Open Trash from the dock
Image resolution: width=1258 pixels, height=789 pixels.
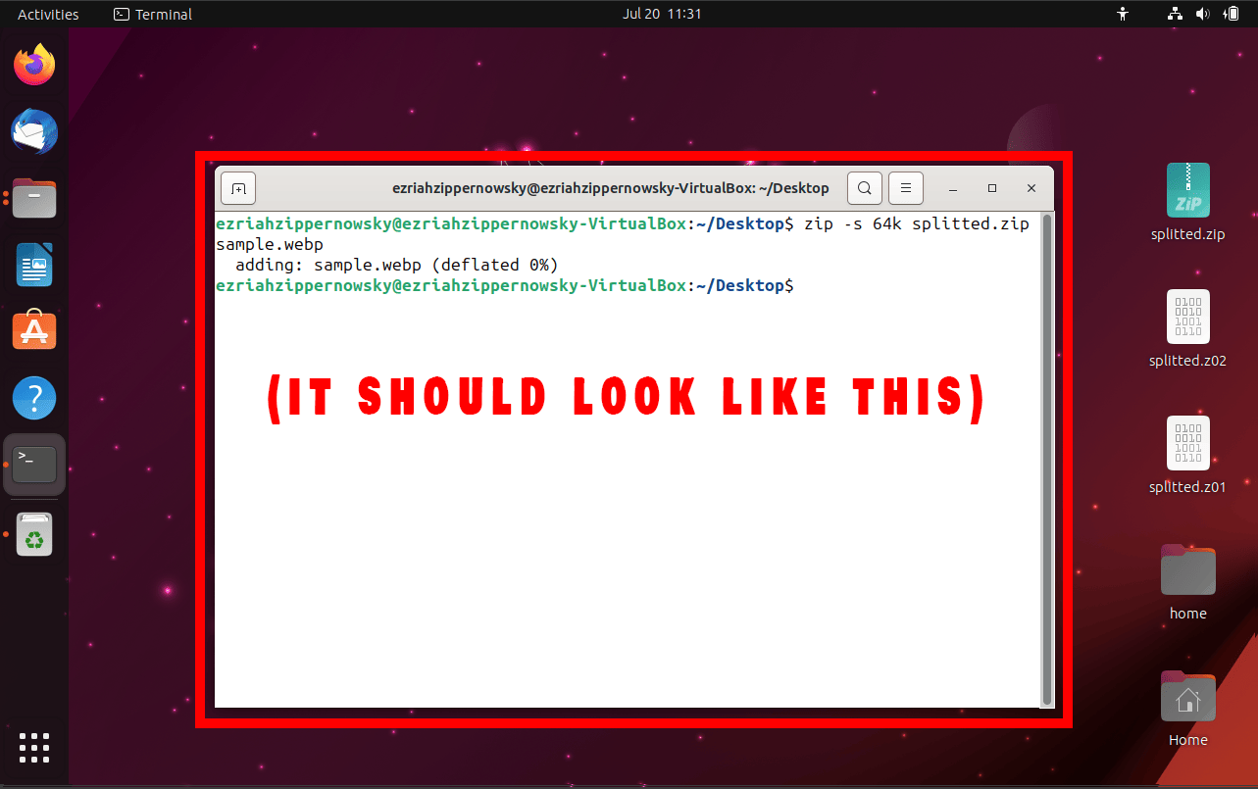click(x=34, y=534)
